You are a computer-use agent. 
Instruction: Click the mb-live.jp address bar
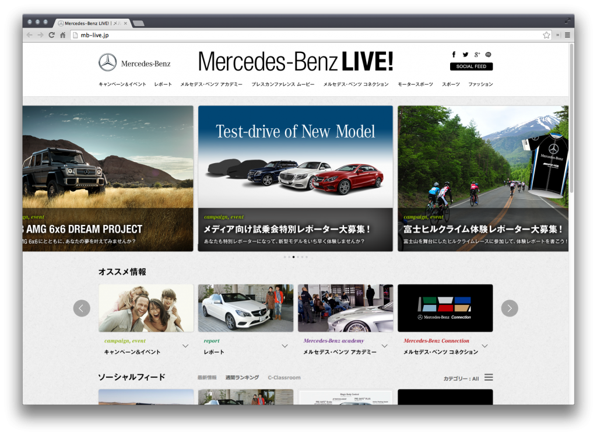pyautogui.click(x=310, y=35)
